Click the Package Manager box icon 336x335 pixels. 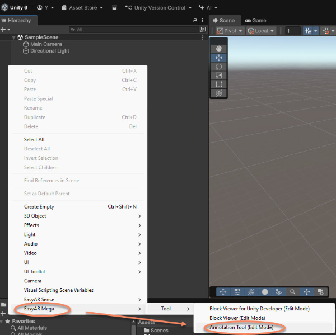[115, 8]
